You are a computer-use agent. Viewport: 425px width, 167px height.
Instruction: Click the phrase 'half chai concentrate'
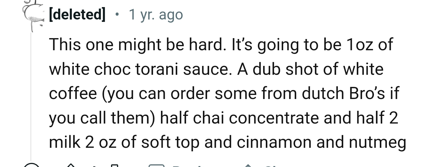click(240, 118)
